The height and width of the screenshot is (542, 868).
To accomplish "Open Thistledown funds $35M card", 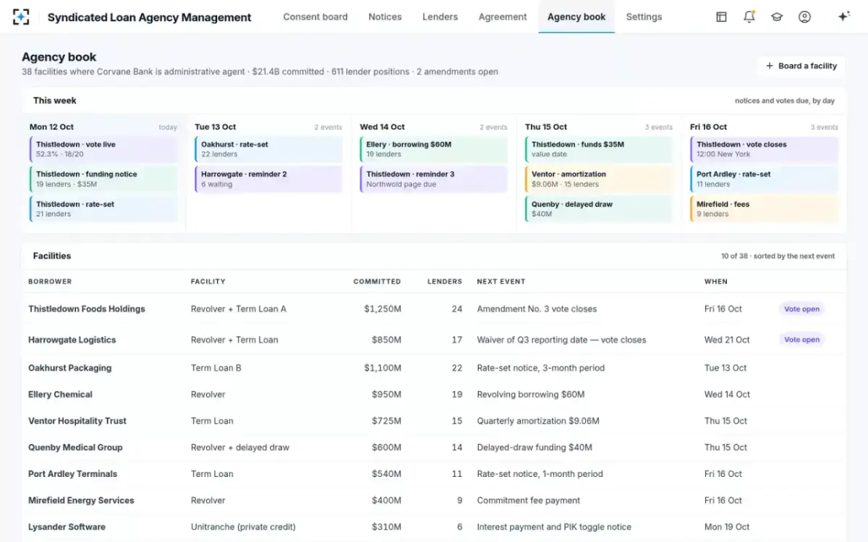I will tap(599, 150).
